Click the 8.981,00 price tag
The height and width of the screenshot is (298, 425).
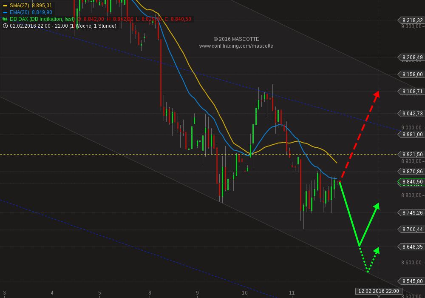[411, 135]
